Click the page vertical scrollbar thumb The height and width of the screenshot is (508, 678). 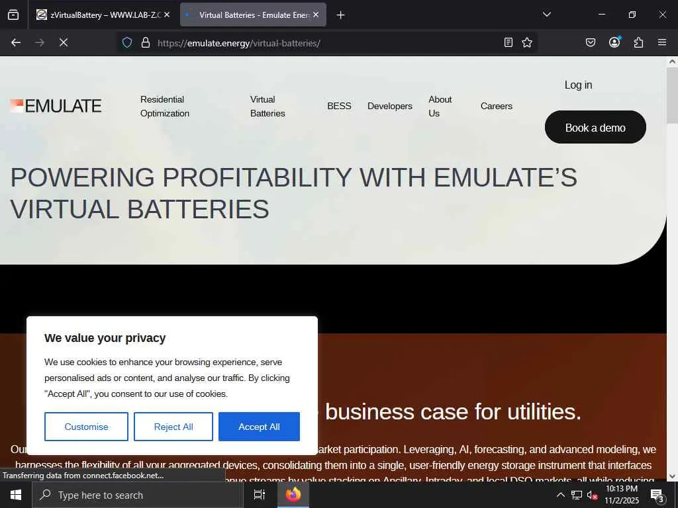coord(672,96)
